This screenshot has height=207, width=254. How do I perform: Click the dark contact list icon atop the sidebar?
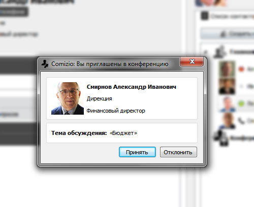205,16
